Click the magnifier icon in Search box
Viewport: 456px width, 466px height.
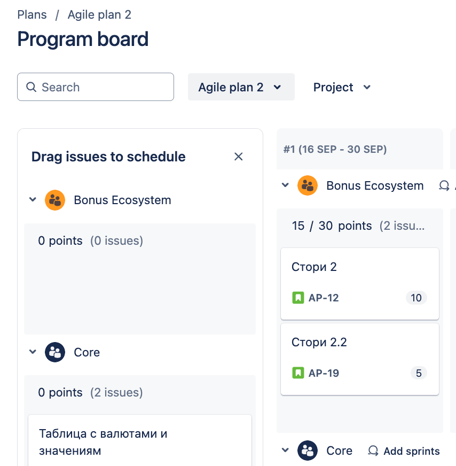31,87
